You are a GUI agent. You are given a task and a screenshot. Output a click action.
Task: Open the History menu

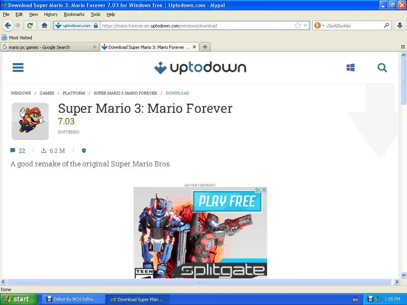[50, 14]
